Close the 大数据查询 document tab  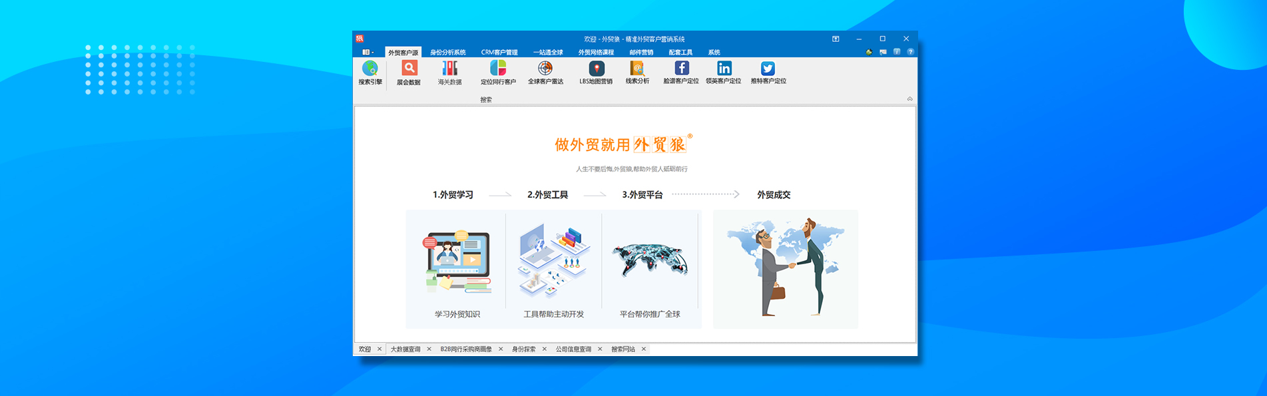[429, 349]
